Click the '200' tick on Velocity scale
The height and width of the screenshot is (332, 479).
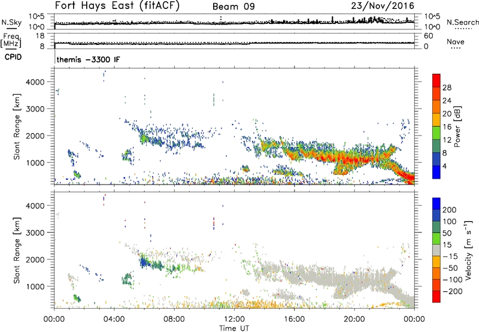(449, 210)
